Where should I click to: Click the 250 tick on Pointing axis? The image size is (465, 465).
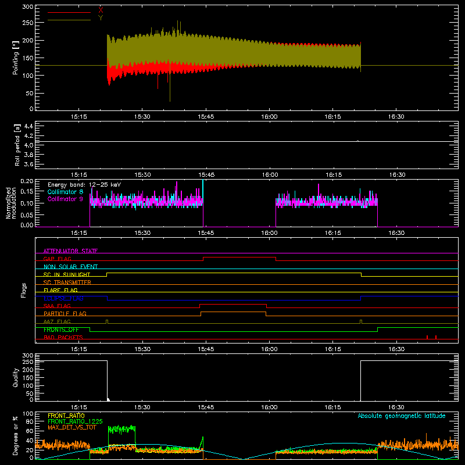pyautogui.click(x=28, y=23)
